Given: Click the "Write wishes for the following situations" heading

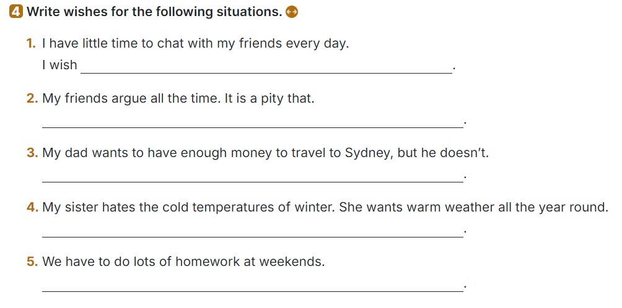Looking at the screenshot, I should click(x=154, y=12).
